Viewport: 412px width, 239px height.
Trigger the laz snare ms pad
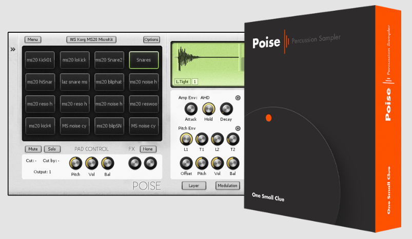click(74, 82)
